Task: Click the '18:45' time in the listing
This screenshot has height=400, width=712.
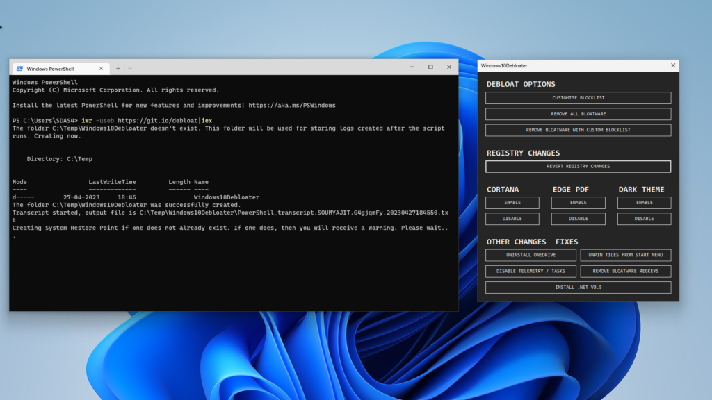Action: pos(127,197)
